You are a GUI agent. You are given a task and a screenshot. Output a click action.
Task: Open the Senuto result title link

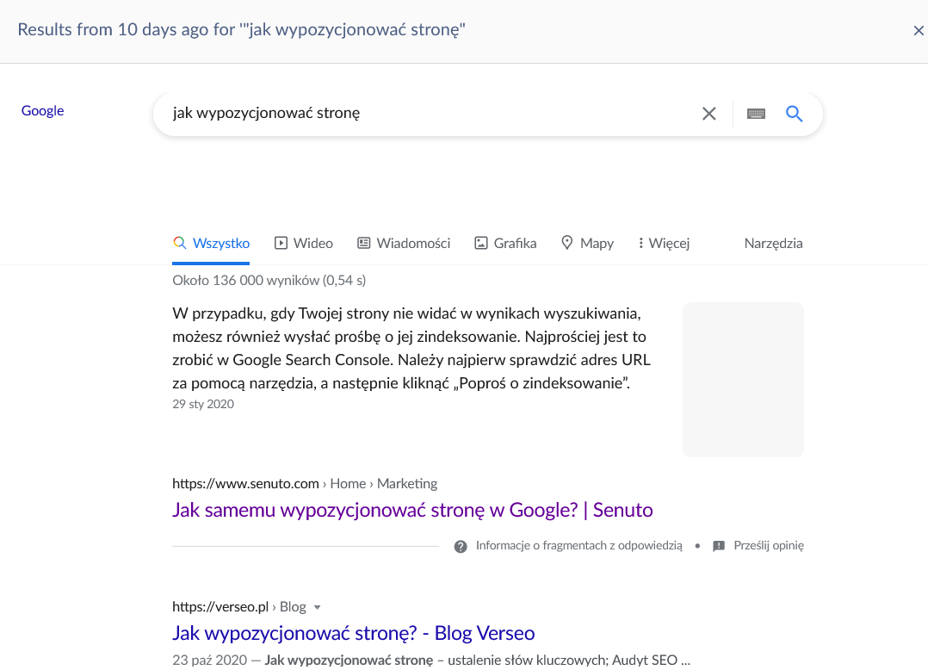[412, 510]
